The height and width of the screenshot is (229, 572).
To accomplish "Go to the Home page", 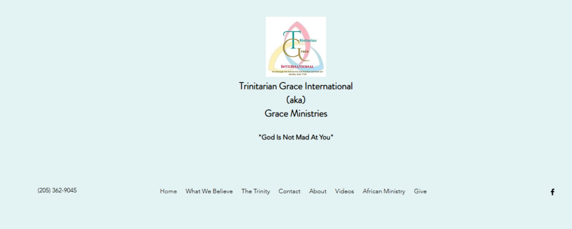I will pyautogui.click(x=168, y=191).
